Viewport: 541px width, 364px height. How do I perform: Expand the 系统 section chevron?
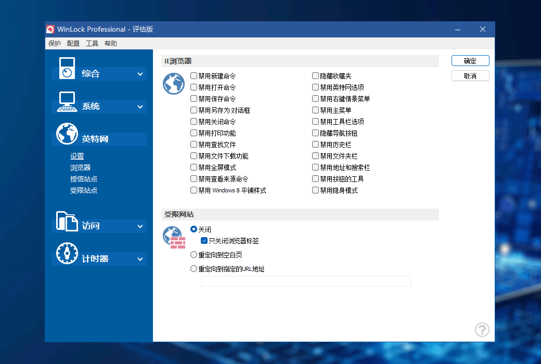pyautogui.click(x=140, y=107)
